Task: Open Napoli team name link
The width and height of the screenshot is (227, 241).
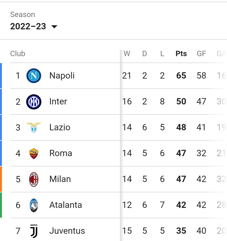Action: coord(62,76)
